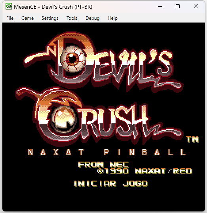The image size is (207, 213).
Task: Click the '©1990 NAXAT/RED' copyright text
Action: tap(145, 171)
